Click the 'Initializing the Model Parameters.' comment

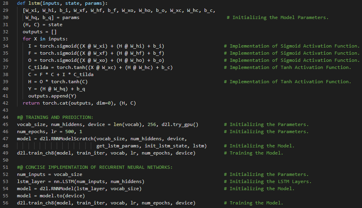pyautogui.click(x=280, y=17)
